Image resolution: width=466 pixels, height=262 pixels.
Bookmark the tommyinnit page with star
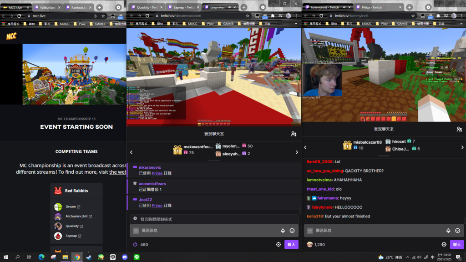coord(413,16)
